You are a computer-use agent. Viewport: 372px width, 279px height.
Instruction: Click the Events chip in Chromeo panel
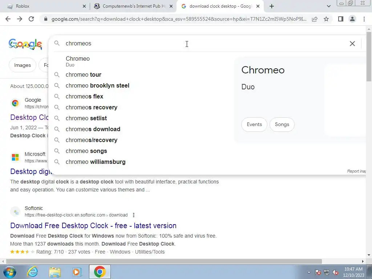[x=254, y=125]
